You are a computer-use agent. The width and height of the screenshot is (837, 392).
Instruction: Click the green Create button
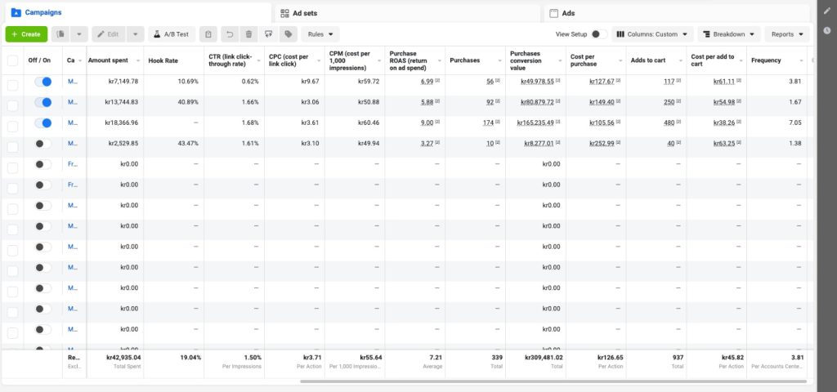[26, 34]
